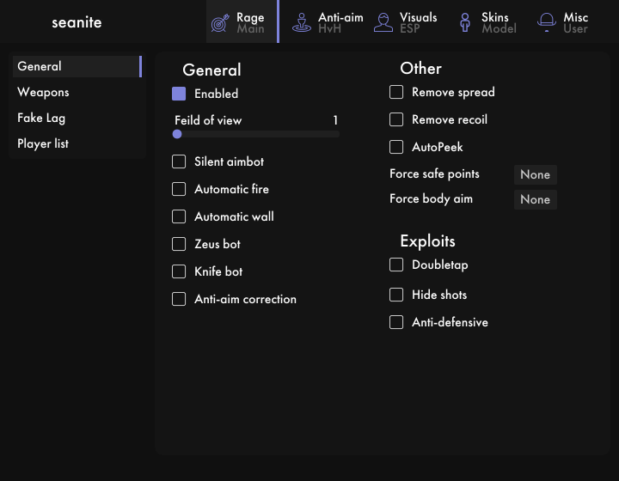
Task: Enable the Doubletap exploit checkbox
Action: click(x=396, y=265)
